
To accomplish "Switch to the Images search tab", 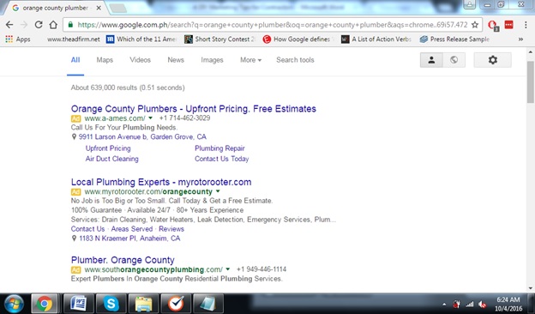I will tap(212, 60).
